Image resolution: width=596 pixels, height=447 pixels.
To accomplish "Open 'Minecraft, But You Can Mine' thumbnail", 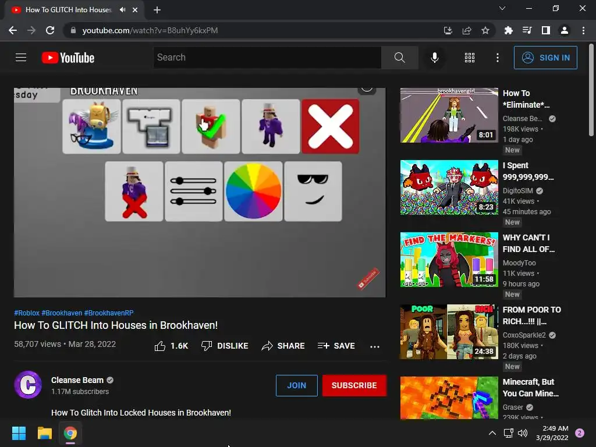I will click(449, 398).
